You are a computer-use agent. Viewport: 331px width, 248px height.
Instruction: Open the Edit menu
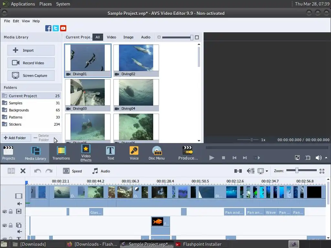[x=16, y=21]
